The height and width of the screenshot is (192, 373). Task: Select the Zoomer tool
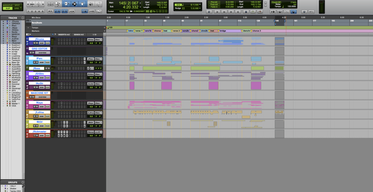57,4
